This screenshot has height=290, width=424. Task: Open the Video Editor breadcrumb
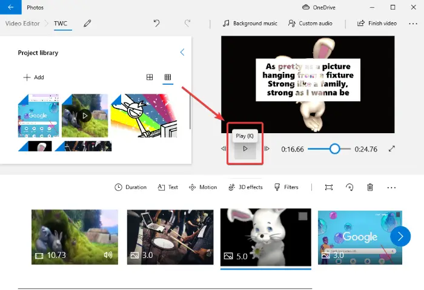[x=22, y=24]
